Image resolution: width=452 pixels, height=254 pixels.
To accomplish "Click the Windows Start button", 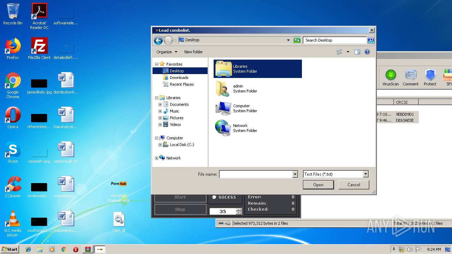I will click(10, 249).
